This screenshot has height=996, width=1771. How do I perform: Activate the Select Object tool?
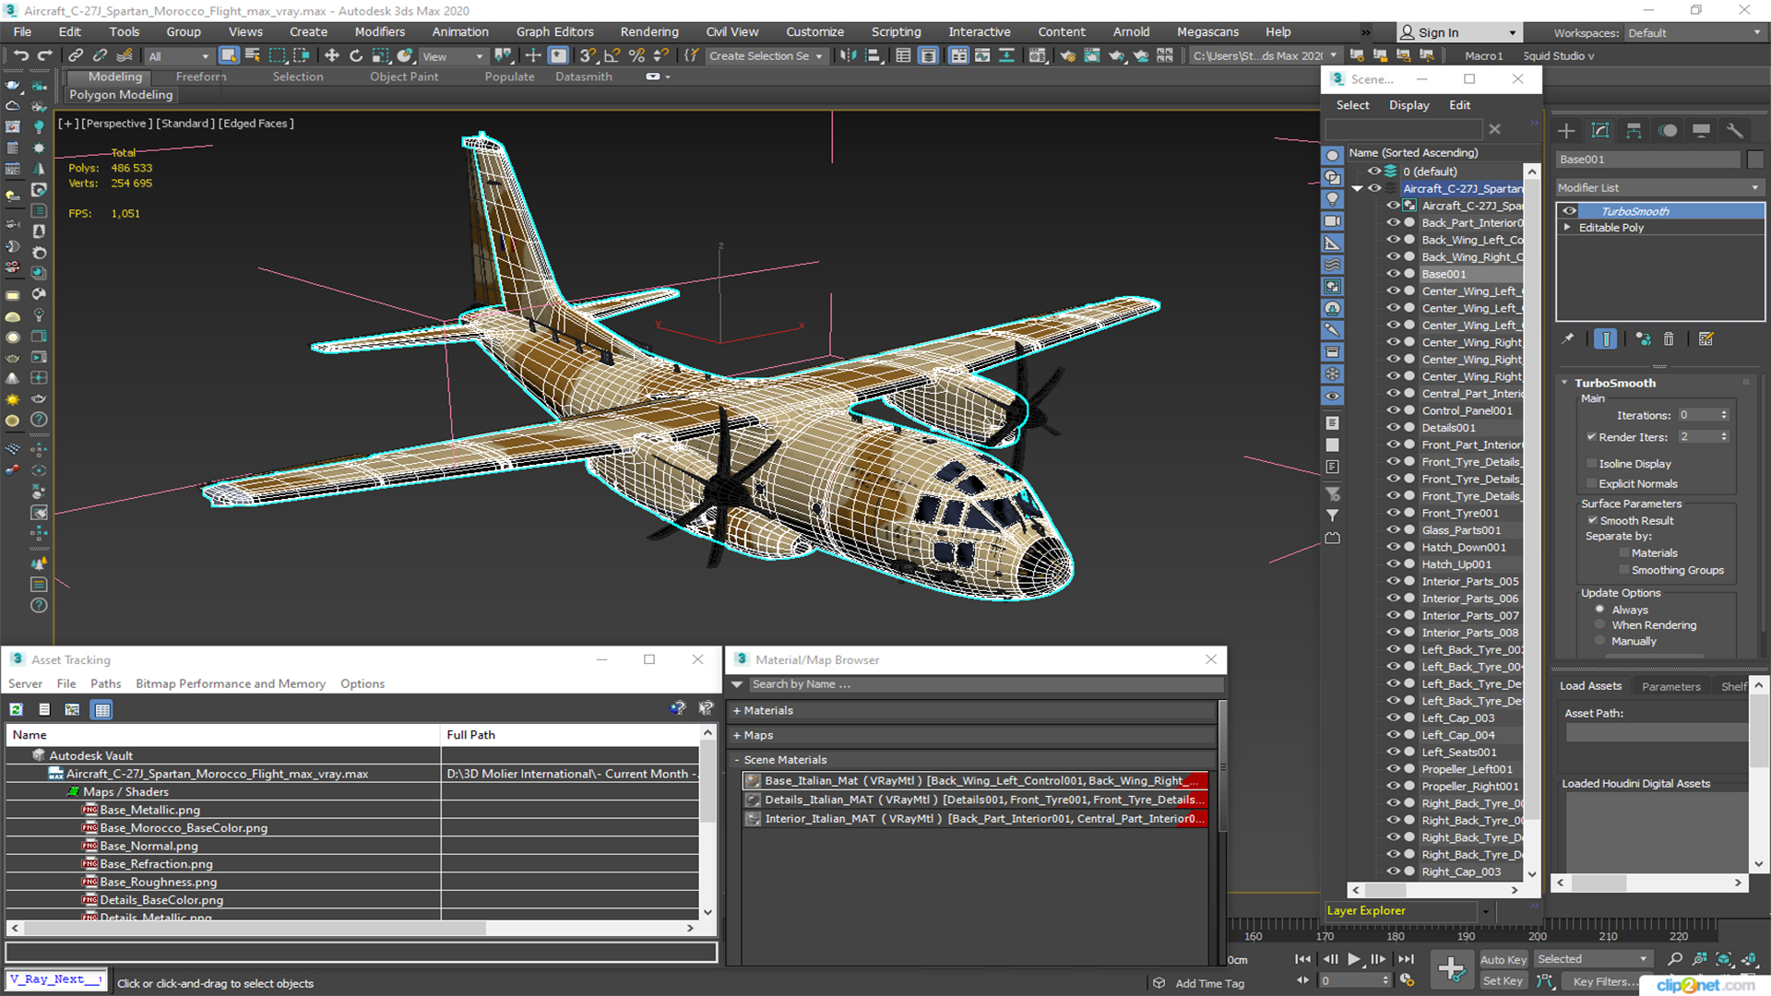229,56
